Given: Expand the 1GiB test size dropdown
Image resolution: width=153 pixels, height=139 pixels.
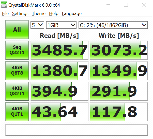Looking at the screenshot, I should (61, 25).
